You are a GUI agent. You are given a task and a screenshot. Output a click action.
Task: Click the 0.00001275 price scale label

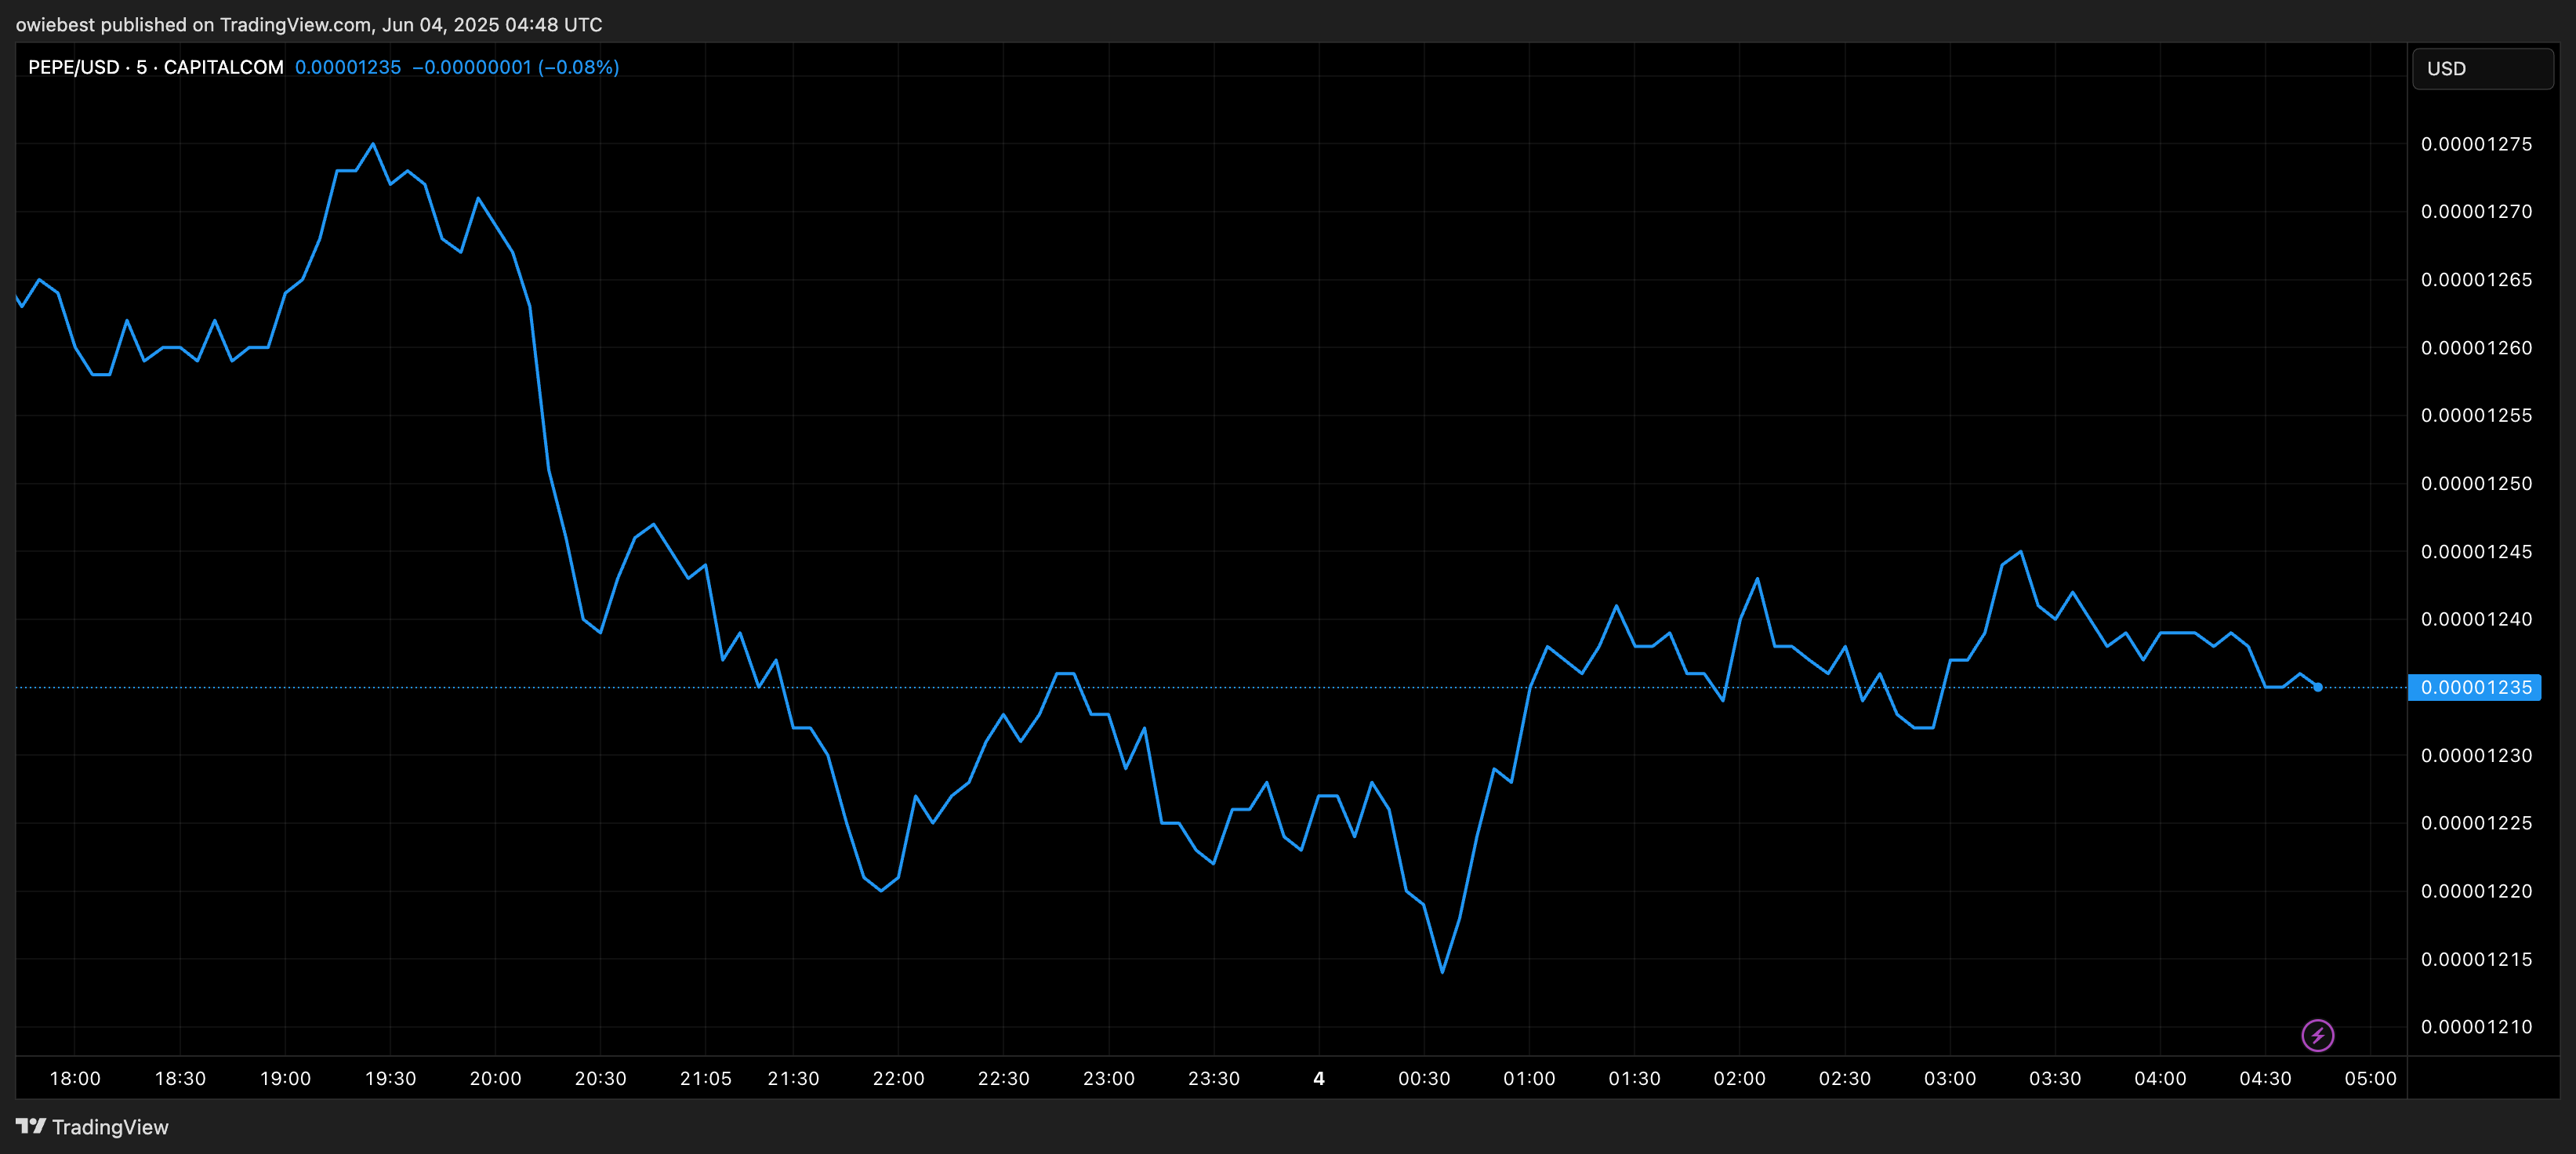(x=2476, y=144)
